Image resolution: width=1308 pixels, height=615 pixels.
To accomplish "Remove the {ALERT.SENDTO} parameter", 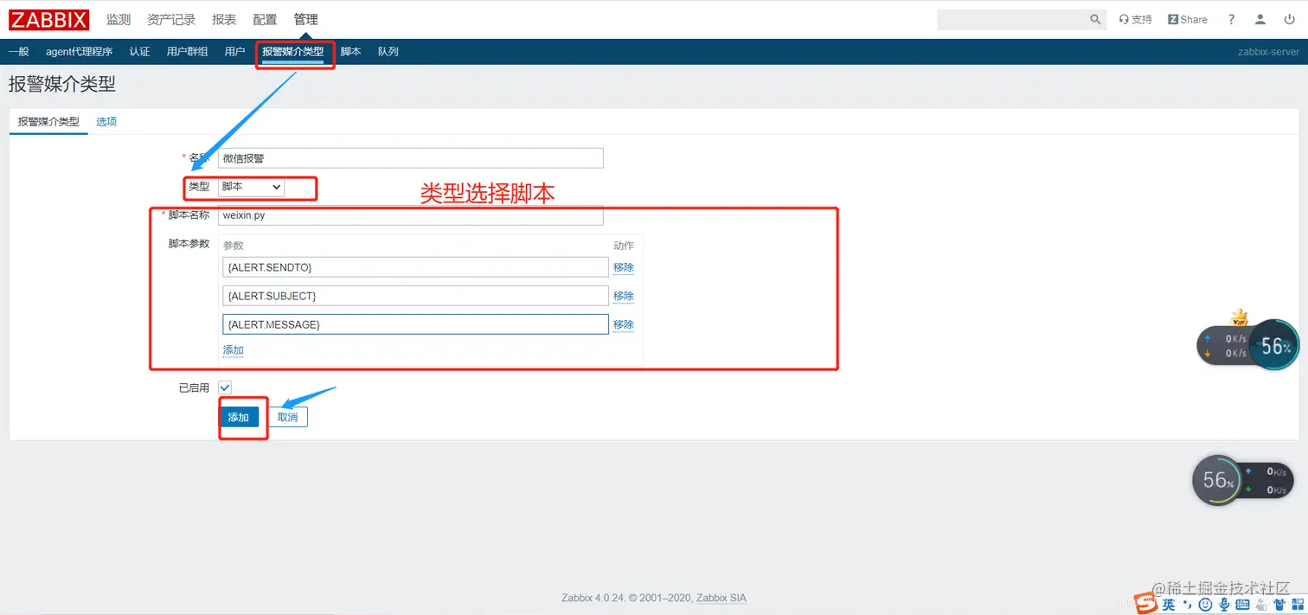I will coord(624,267).
